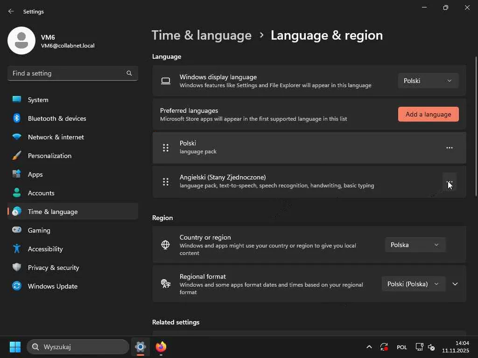This screenshot has height=358, width=478.
Task: Click the Personalization paintbrush icon
Action: point(17,156)
